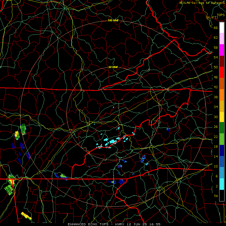The image size is (226, 226).
Task: Click the "TH" legend label
Action: point(216,196)
